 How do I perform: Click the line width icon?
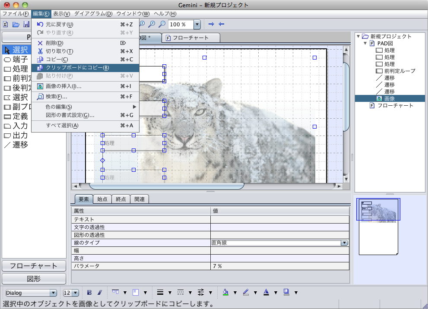(160, 292)
